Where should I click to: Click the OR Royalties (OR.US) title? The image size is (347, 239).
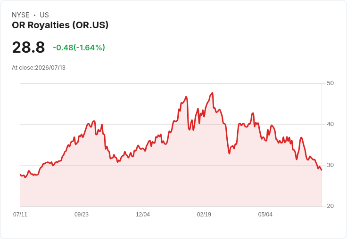[x=60, y=25]
